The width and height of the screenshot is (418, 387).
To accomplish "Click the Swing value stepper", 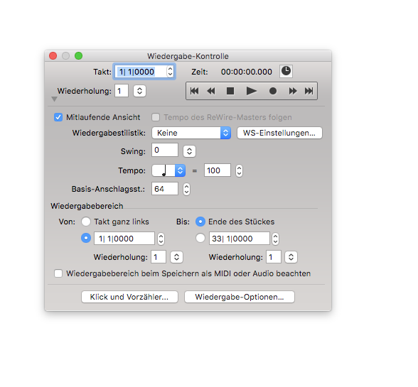I will pos(189,151).
